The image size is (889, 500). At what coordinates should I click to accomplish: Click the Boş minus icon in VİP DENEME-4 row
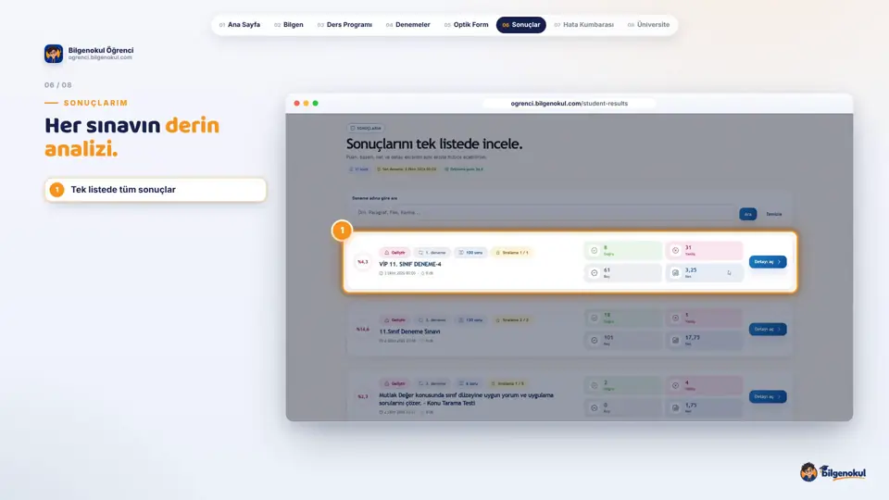pyautogui.click(x=595, y=273)
